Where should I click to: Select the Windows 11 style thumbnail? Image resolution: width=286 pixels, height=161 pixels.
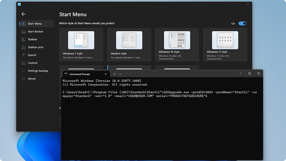[225, 40]
